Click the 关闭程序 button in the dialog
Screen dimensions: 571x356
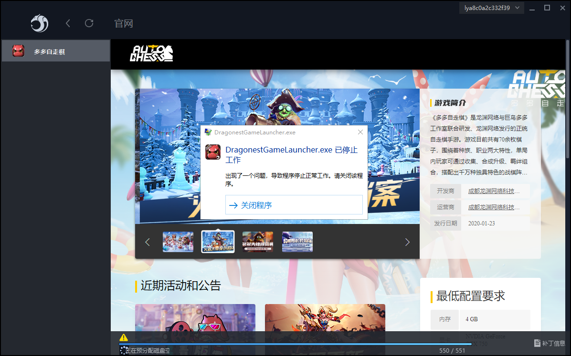[x=294, y=205]
